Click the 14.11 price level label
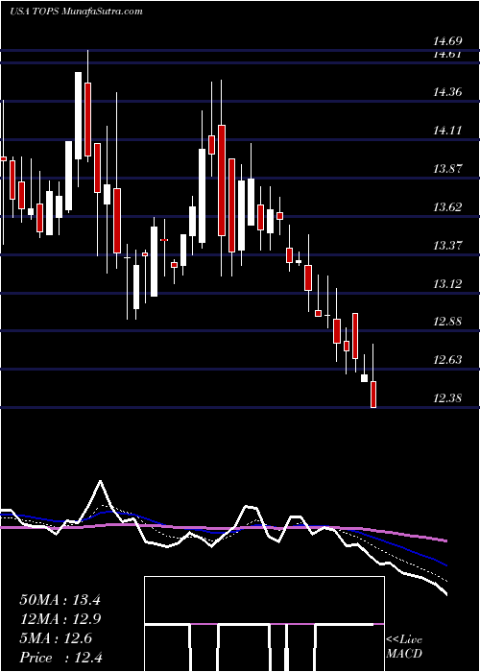Viewport: 480px width, 672px height. (x=447, y=130)
